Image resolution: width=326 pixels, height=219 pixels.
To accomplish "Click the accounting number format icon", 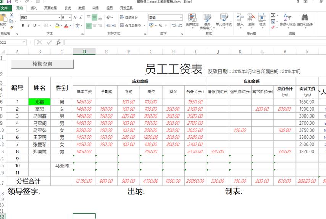I will (x=151, y=26).
